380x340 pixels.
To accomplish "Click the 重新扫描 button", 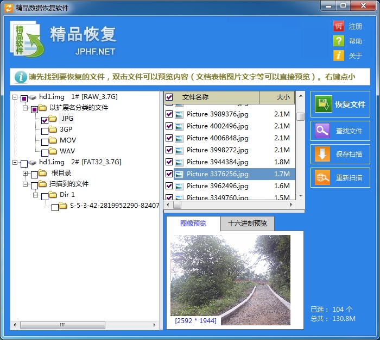I will pyautogui.click(x=340, y=177).
